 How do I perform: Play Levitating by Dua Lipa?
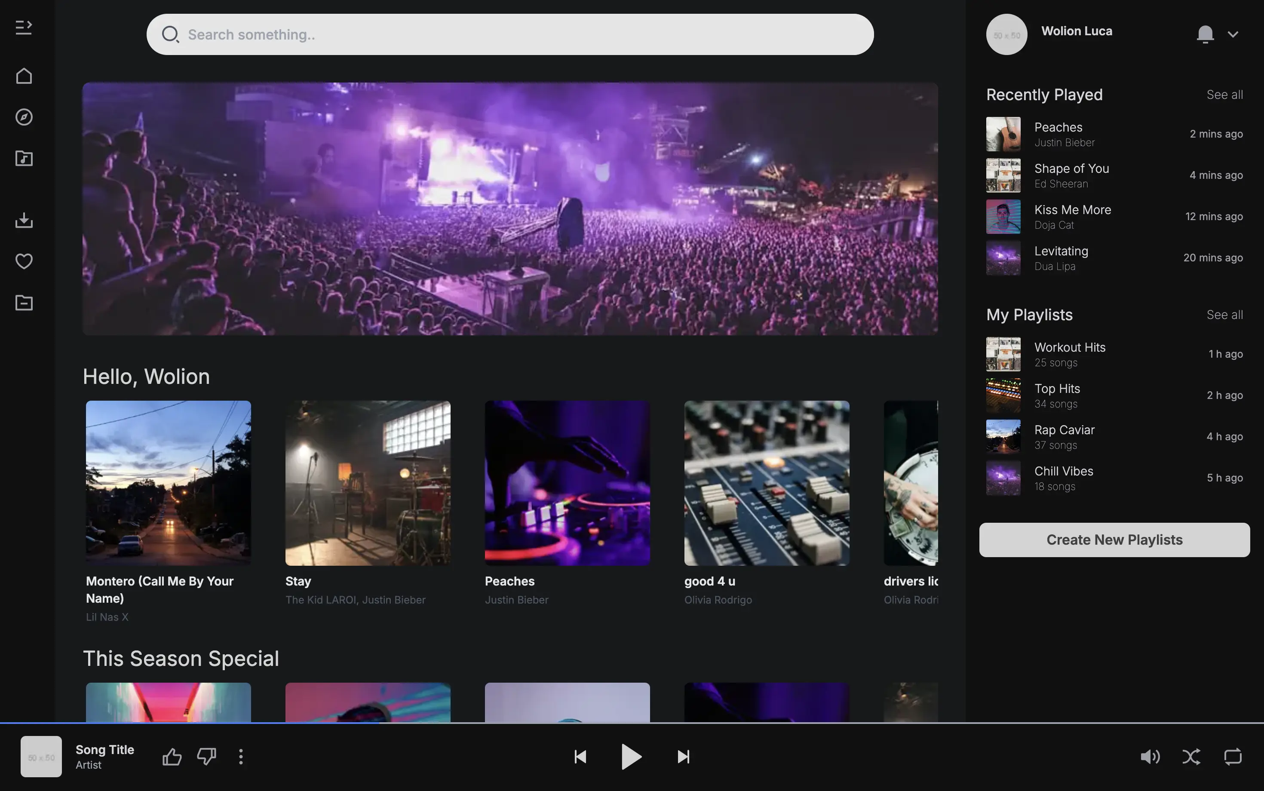tap(1114, 258)
